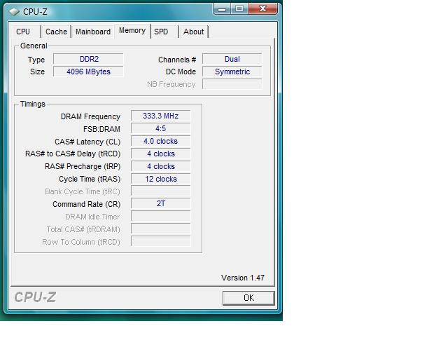Click the 4.0 clocks CAS Latency value

coord(160,141)
